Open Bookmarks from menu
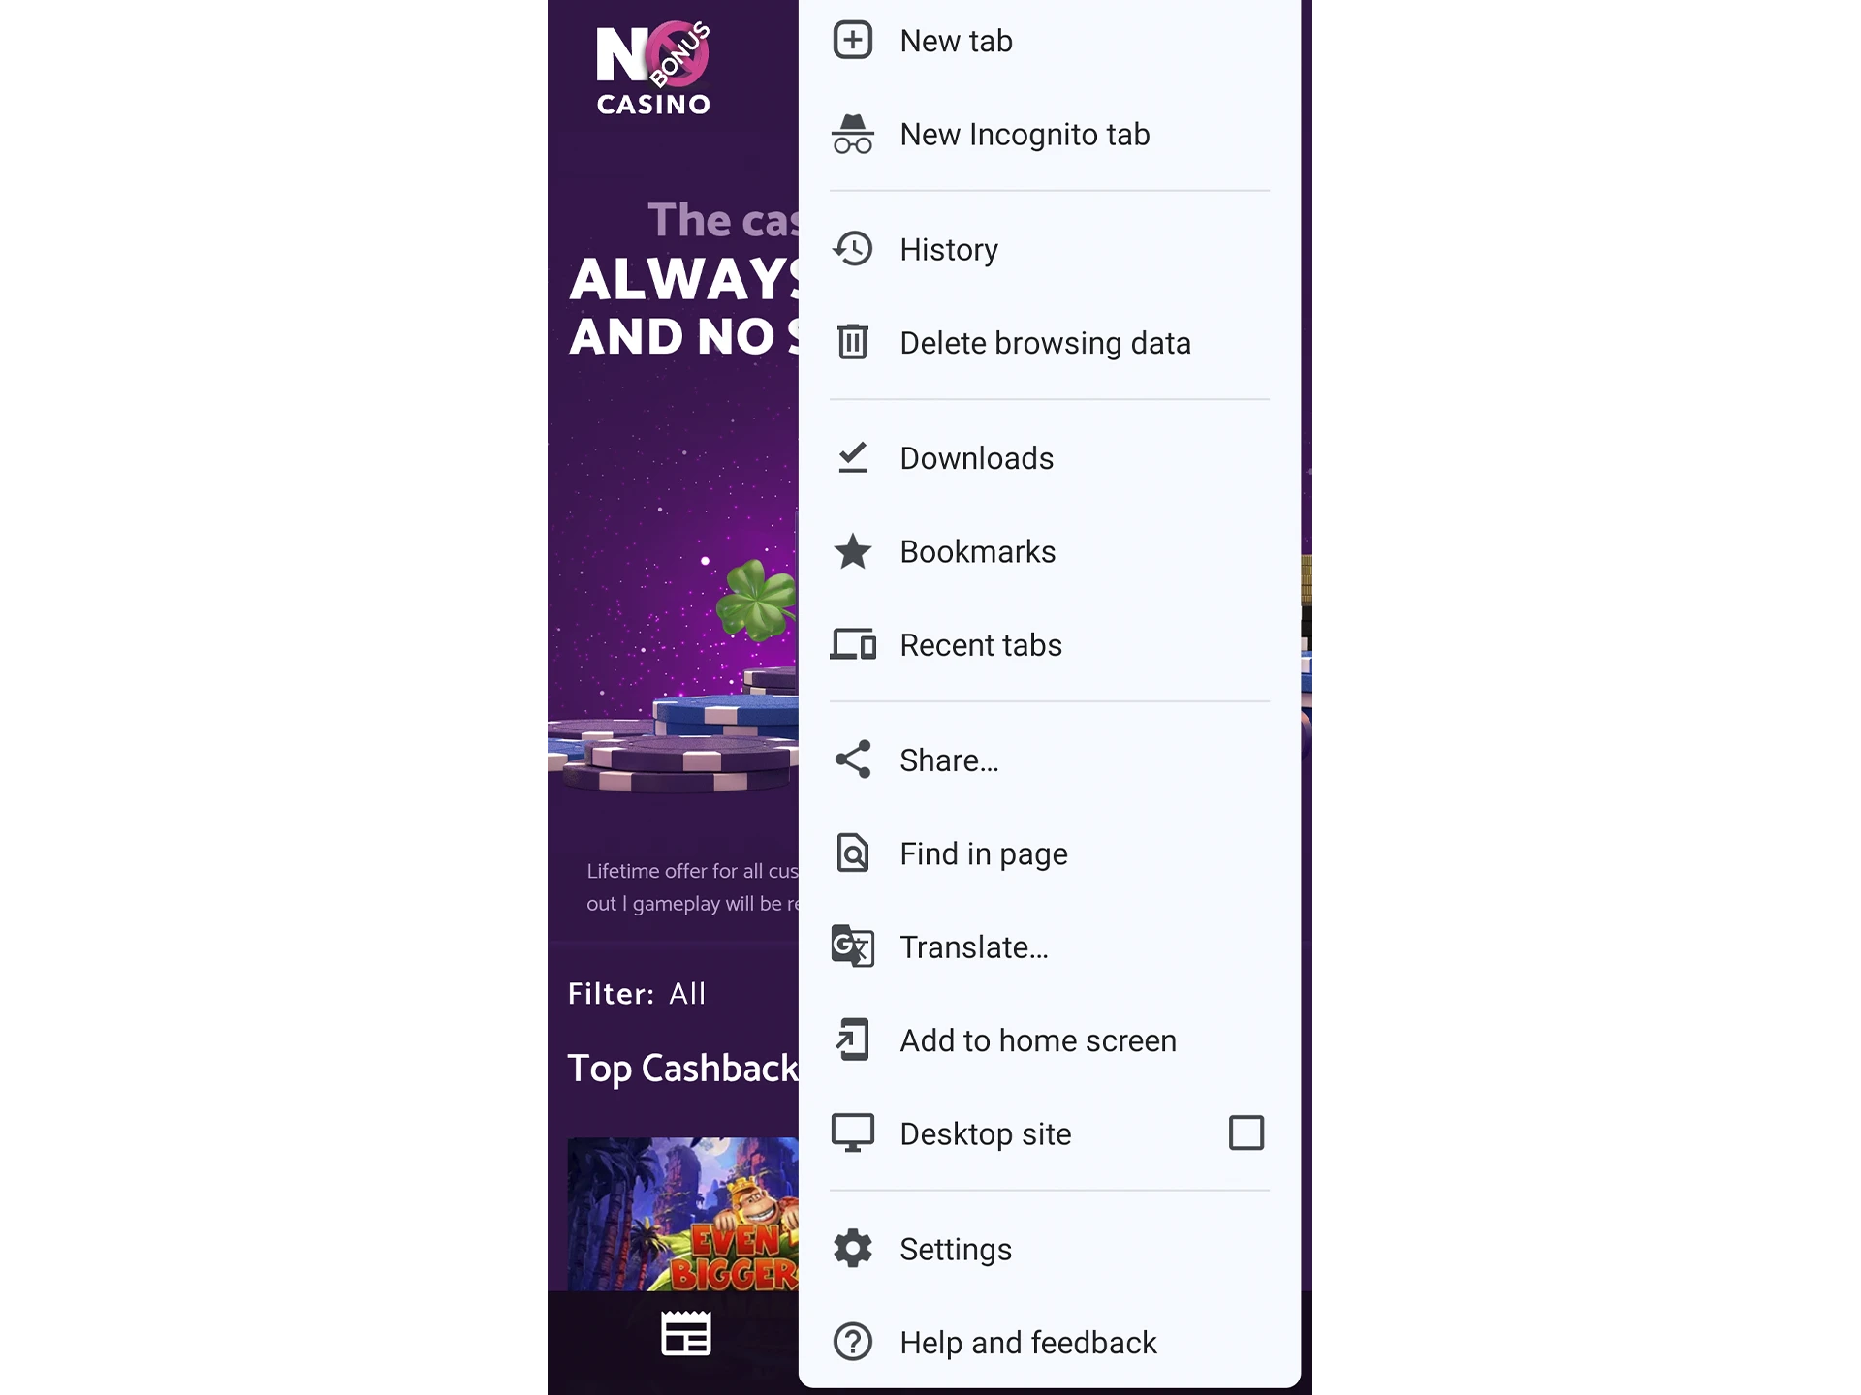This screenshot has width=1861, height=1395. click(979, 551)
